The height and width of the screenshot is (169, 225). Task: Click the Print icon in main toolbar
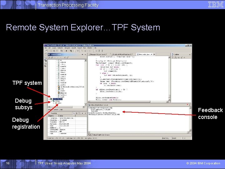pos(57,51)
